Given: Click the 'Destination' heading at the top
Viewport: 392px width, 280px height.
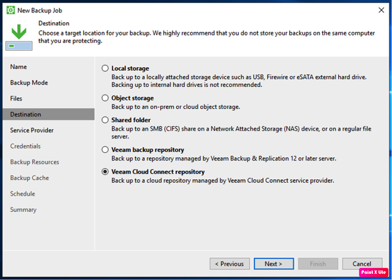Looking at the screenshot, I should (x=54, y=23).
